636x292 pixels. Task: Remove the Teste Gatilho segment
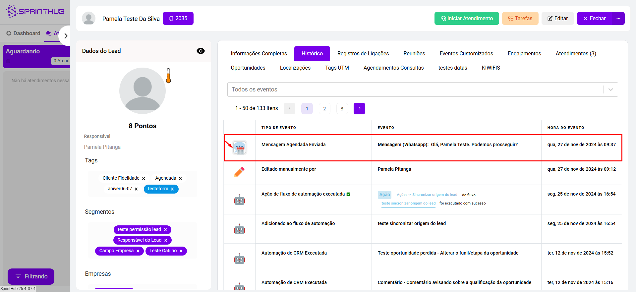coord(181,251)
